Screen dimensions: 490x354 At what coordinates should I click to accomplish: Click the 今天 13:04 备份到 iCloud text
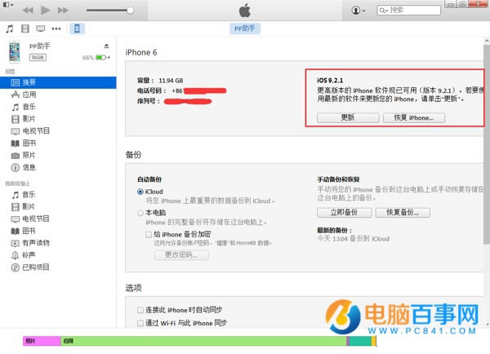pyautogui.click(x=353, y=239)
